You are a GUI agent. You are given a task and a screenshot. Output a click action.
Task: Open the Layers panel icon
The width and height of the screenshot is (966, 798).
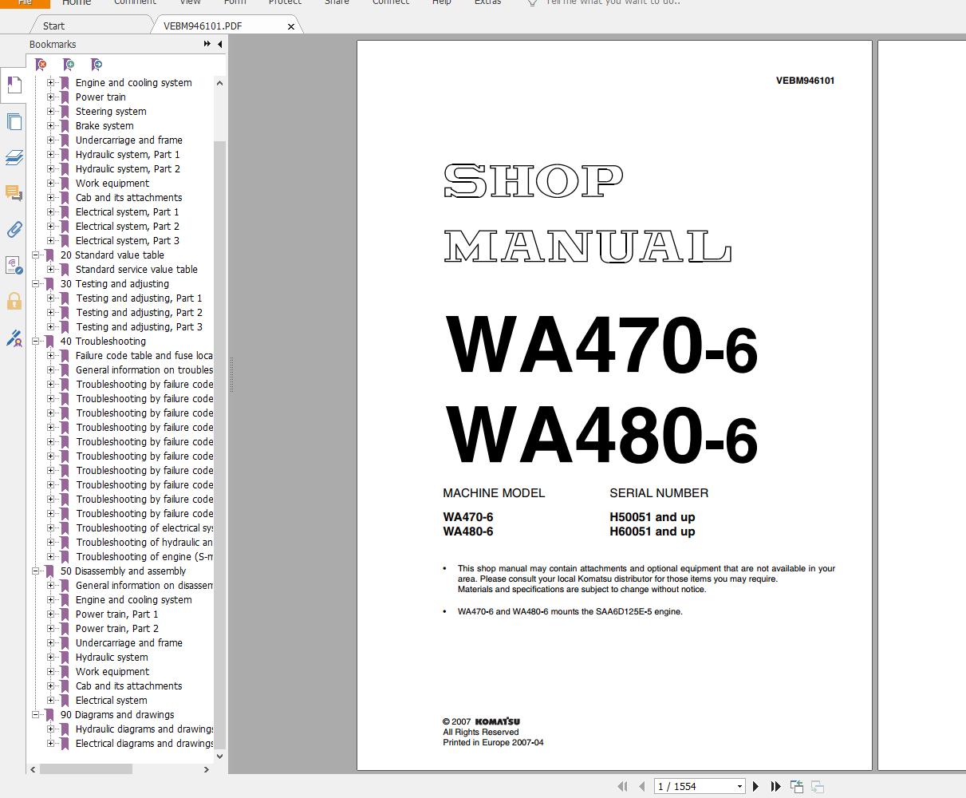(x=14, y=157)
